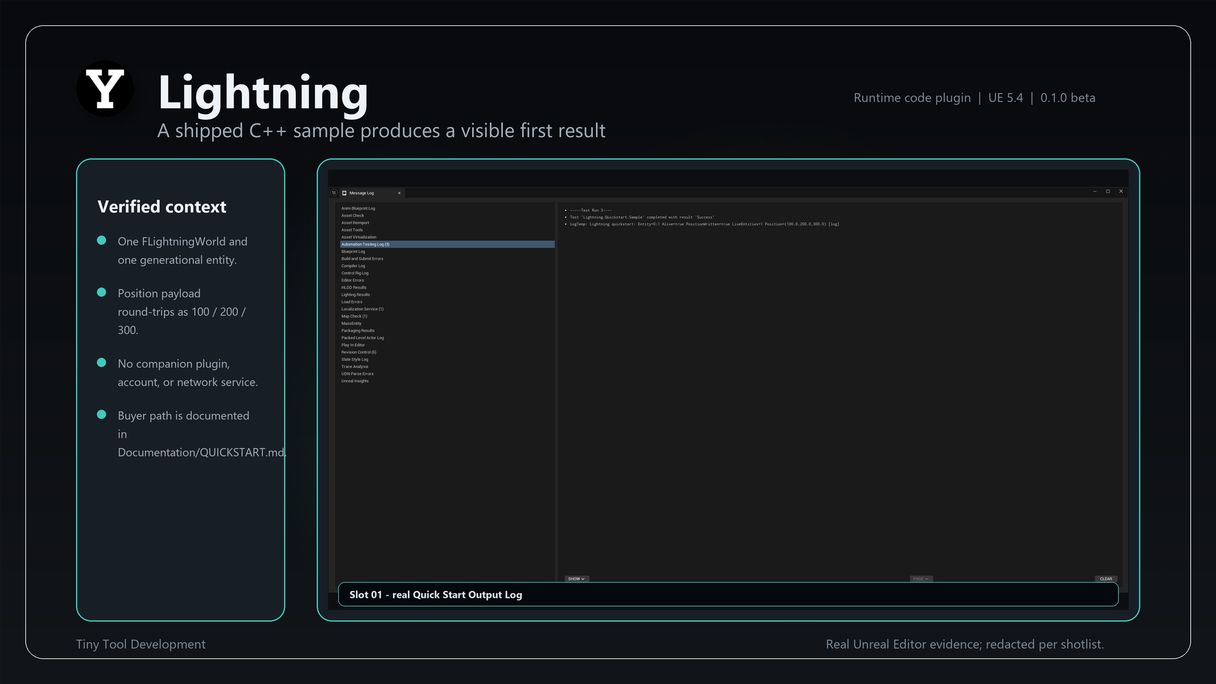Select Map Check (1) category

pos(447,316)
